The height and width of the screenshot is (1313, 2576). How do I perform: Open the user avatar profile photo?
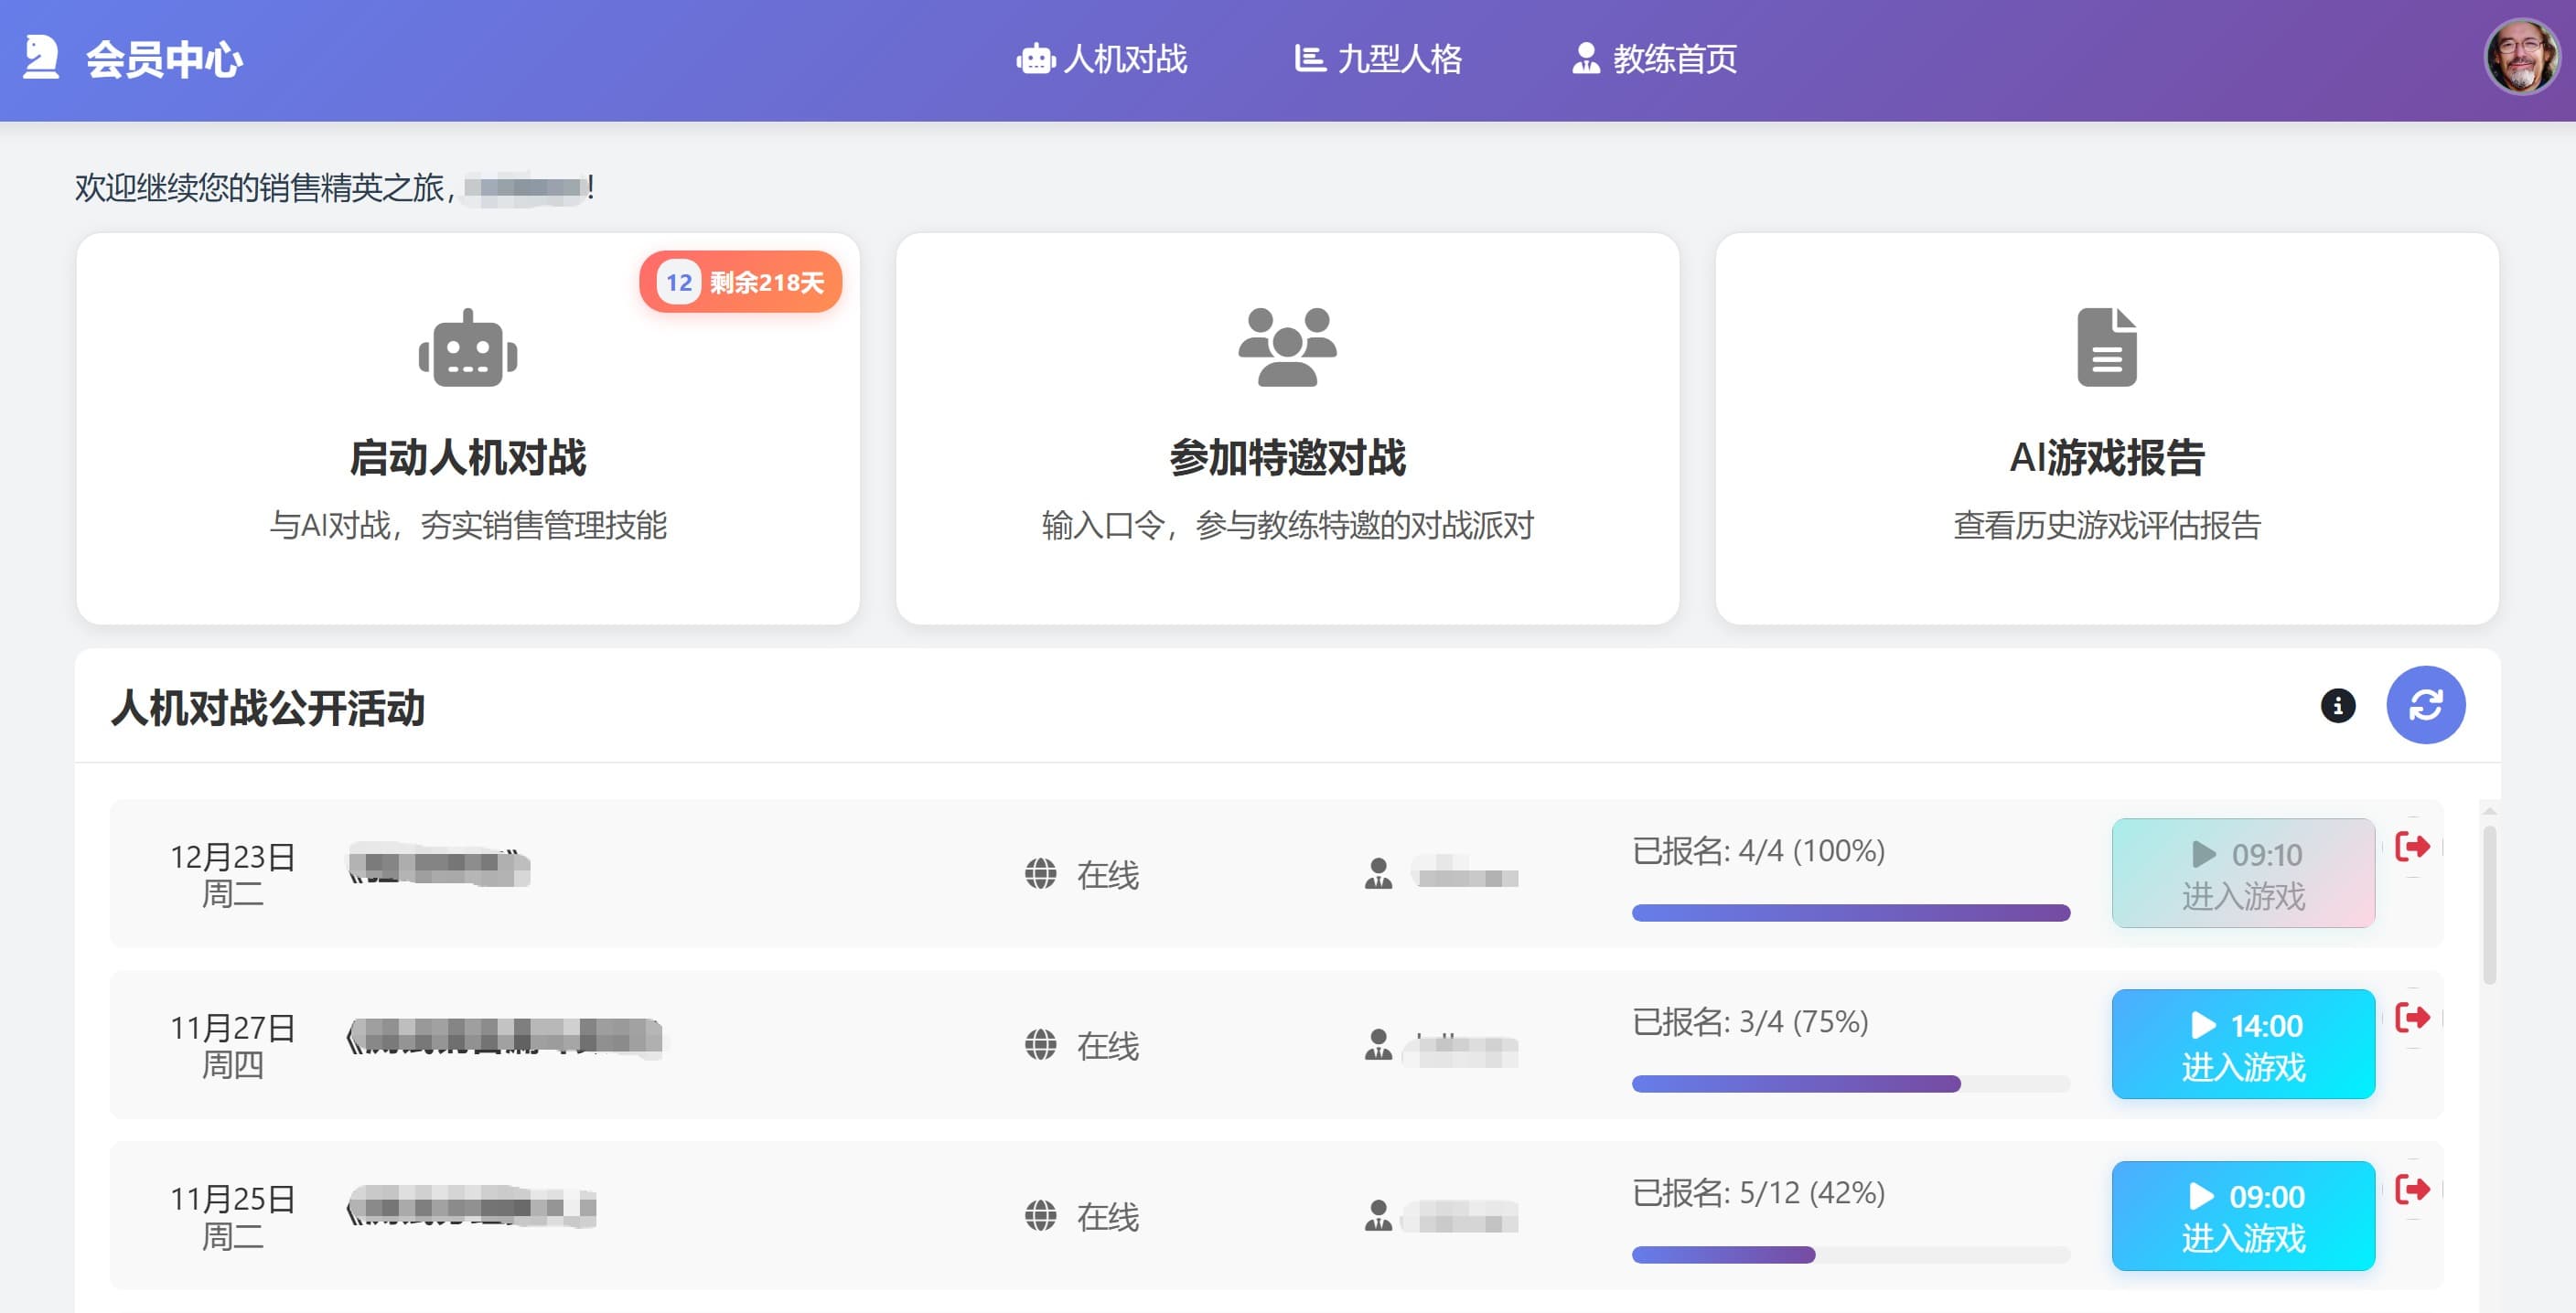pos(2521,58)
